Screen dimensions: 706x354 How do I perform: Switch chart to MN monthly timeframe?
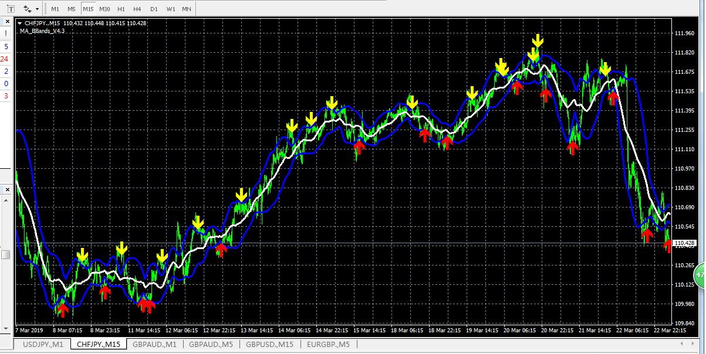187,9
